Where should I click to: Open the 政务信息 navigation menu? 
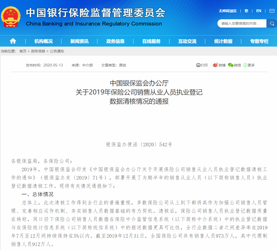116,41
